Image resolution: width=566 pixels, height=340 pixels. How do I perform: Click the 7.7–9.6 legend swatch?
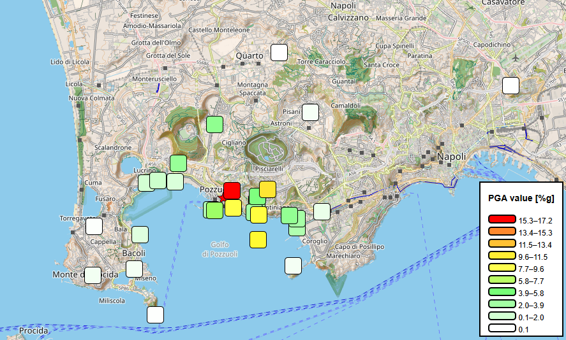click(502, 267)
